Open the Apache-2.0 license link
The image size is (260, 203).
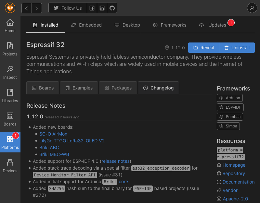point(235,199)
